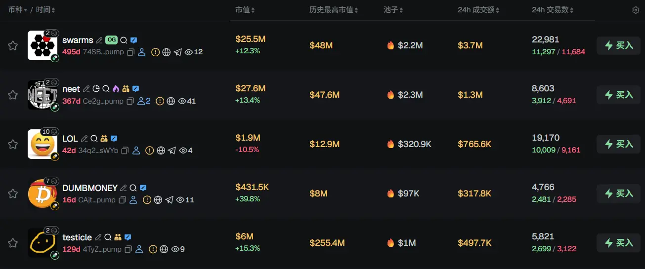Viewport: 645px width, 269px height.
Task: Click the purple flame icon on neet
Action: pyautogui.click(x=116, y=89)
